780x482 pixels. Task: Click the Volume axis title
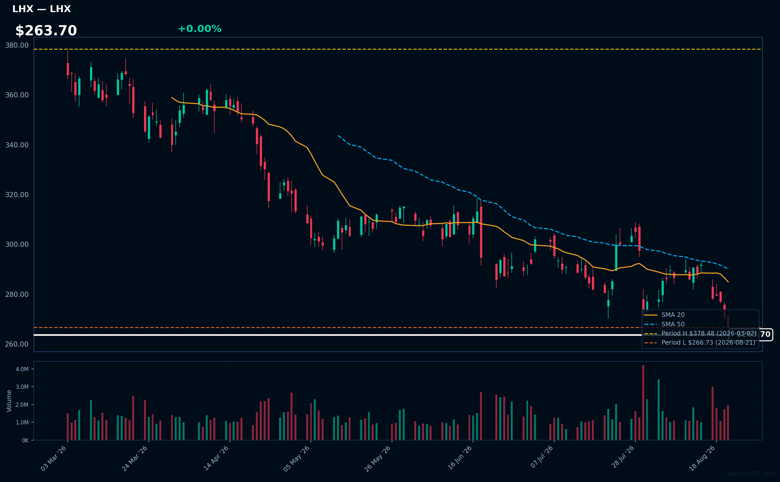click(x=9, y=401)
